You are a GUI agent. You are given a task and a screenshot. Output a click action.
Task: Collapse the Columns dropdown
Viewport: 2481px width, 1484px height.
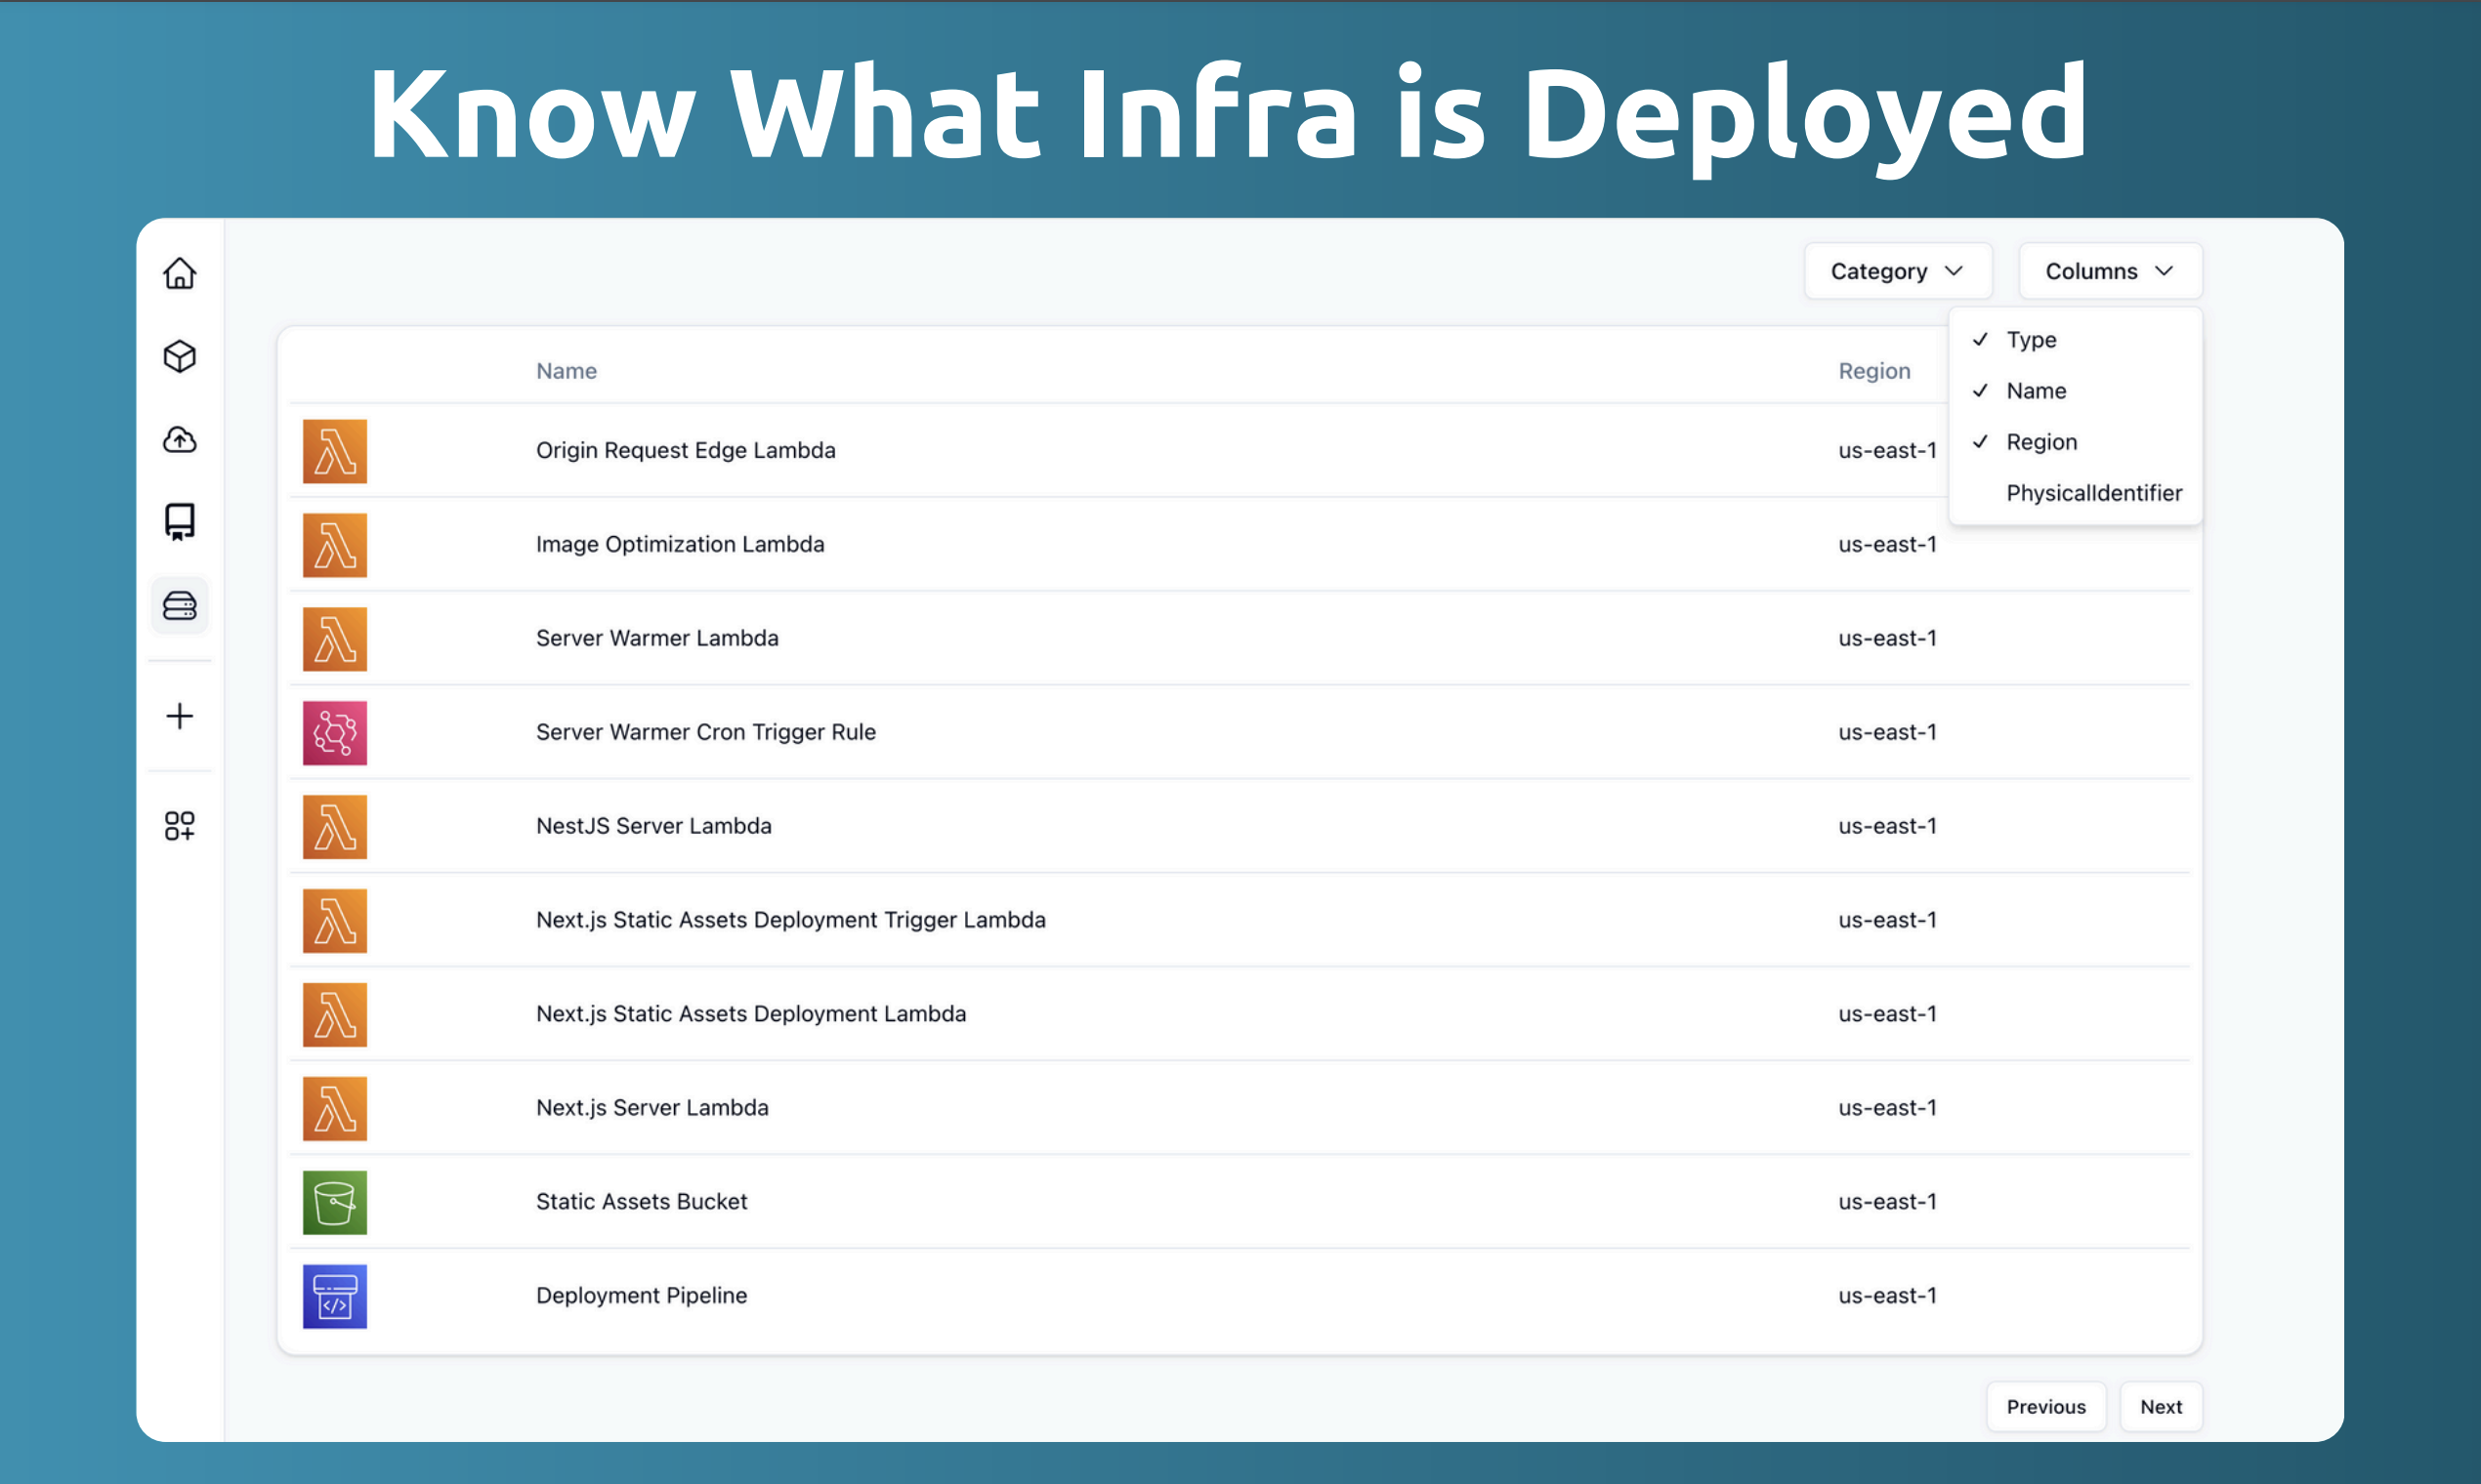(2110, 271)
